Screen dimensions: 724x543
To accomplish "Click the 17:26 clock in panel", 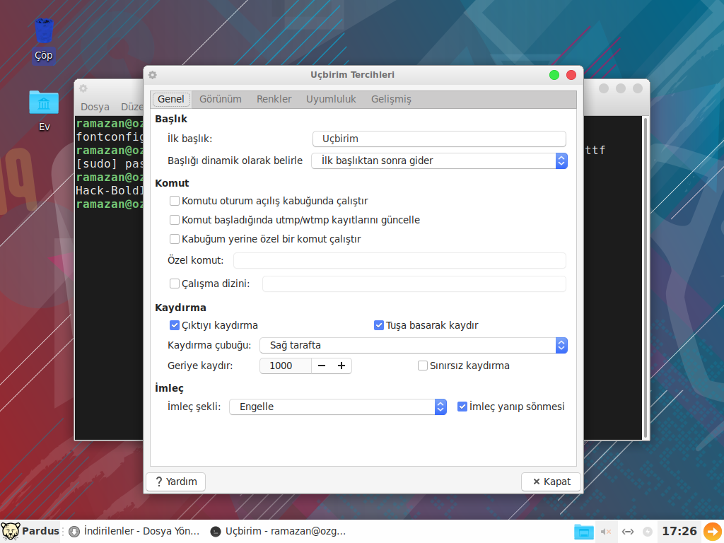I will (x=679, y=531).
